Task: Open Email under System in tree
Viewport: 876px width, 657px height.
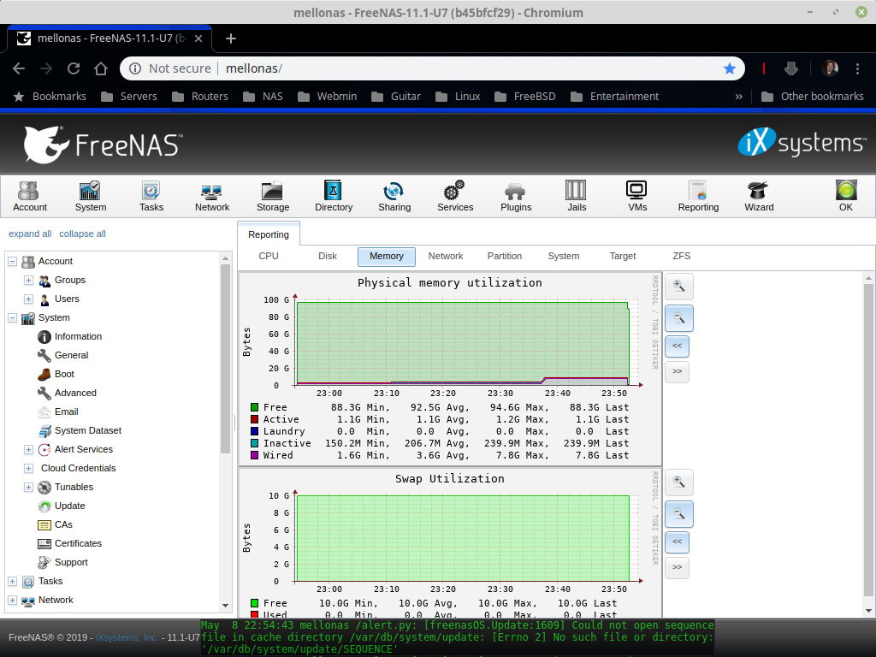Action: click(x=67, y=411)
